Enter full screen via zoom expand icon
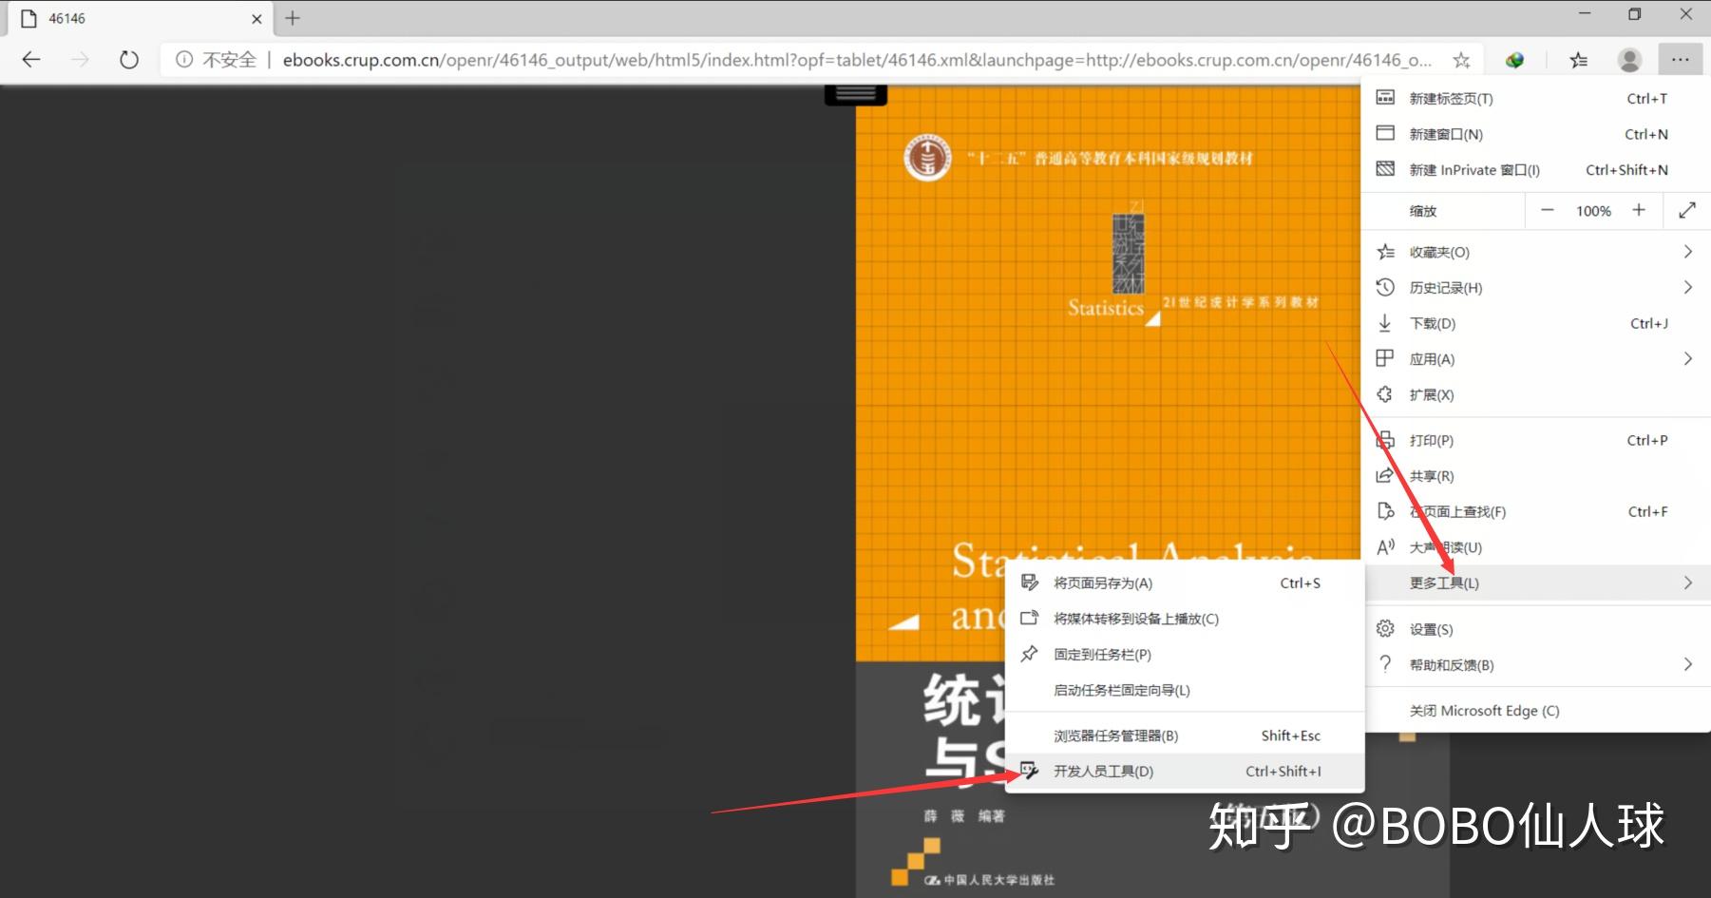 1687,211
